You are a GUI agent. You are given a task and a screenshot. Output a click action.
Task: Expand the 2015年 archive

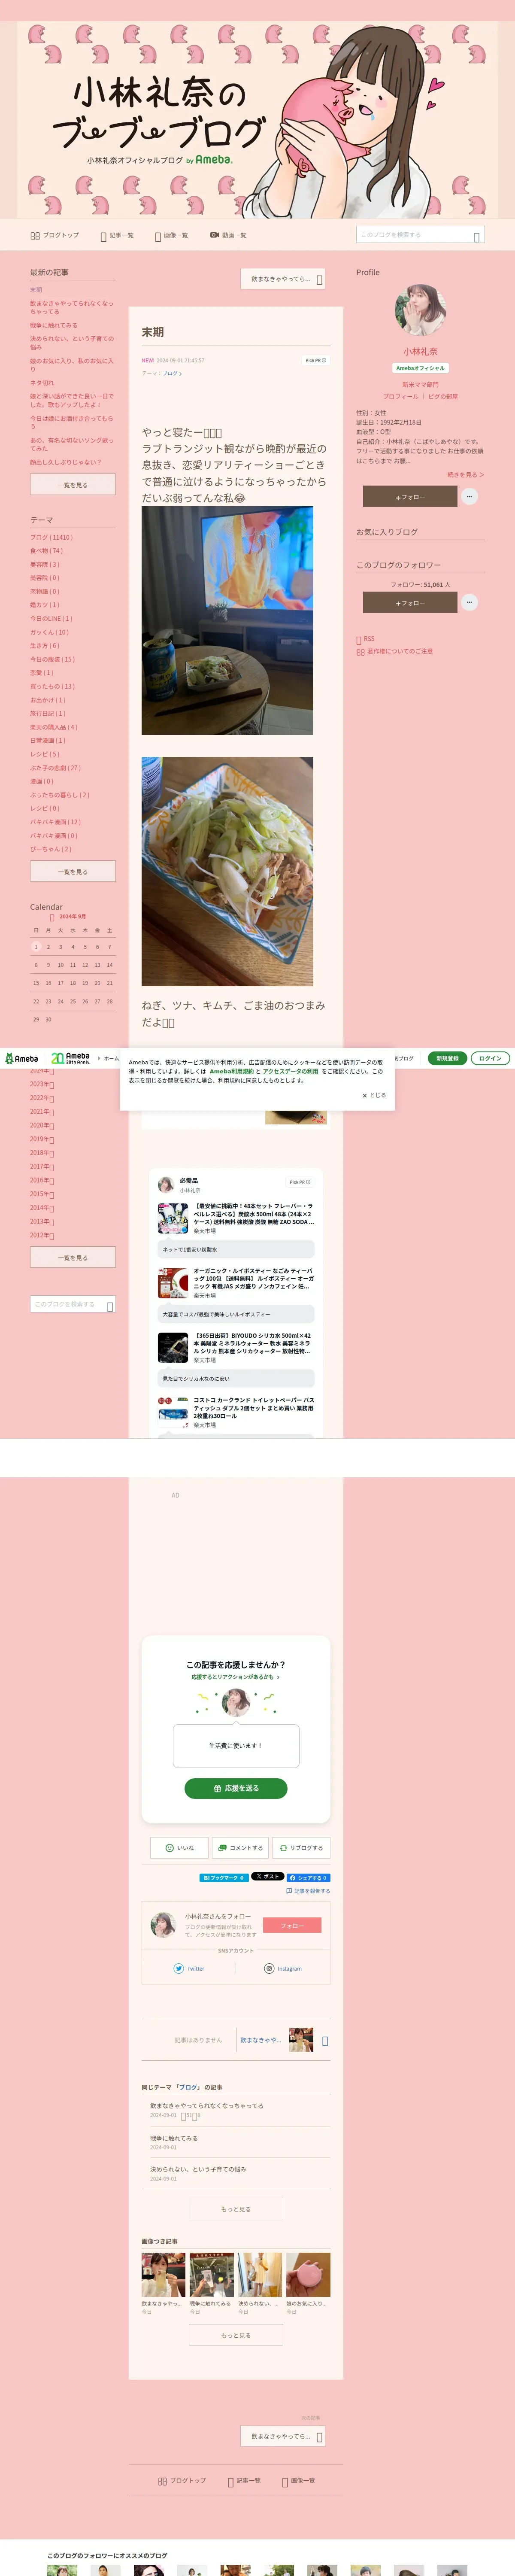click(42, 1194)
